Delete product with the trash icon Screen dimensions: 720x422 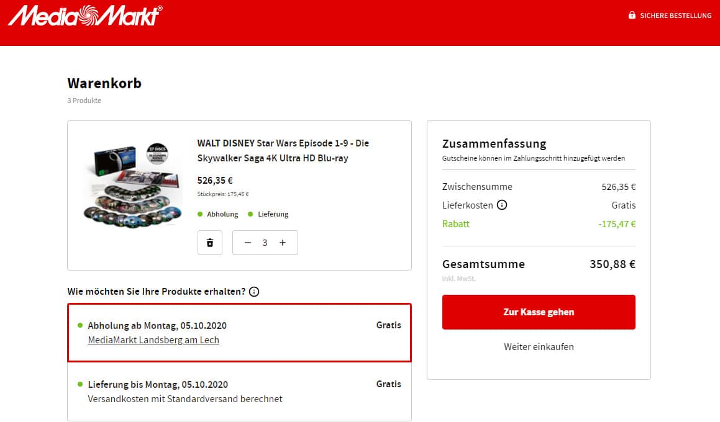click(210, 243)
